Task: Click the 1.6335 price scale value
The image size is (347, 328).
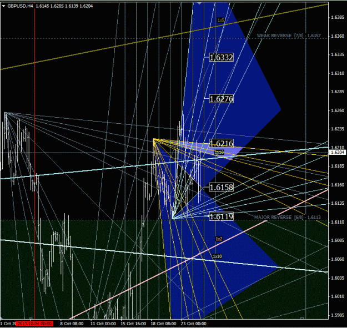Action: pos(338,54)
